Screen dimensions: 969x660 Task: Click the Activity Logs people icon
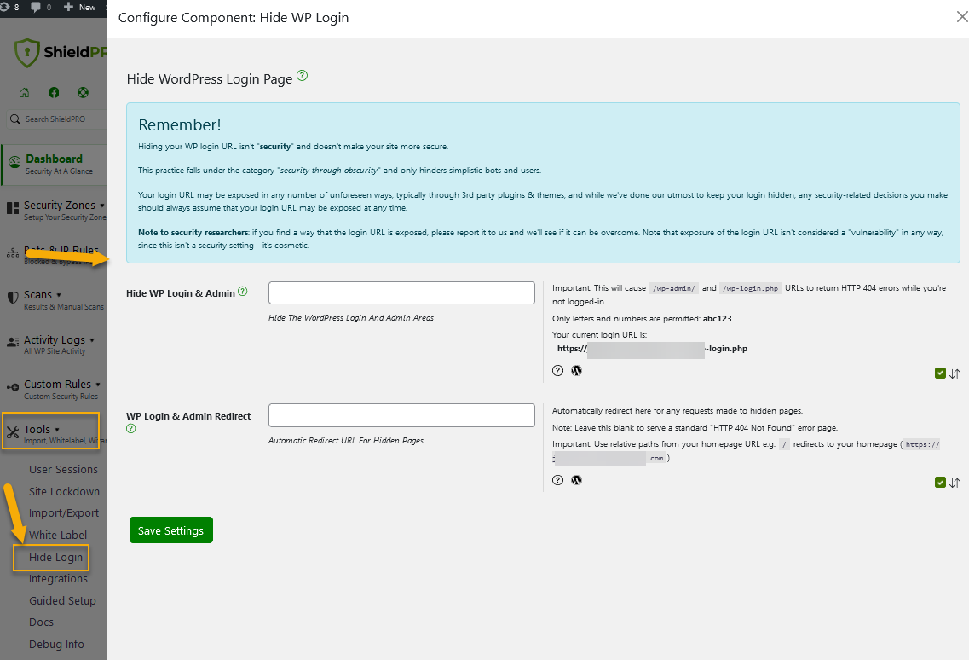tap(13, 342)
